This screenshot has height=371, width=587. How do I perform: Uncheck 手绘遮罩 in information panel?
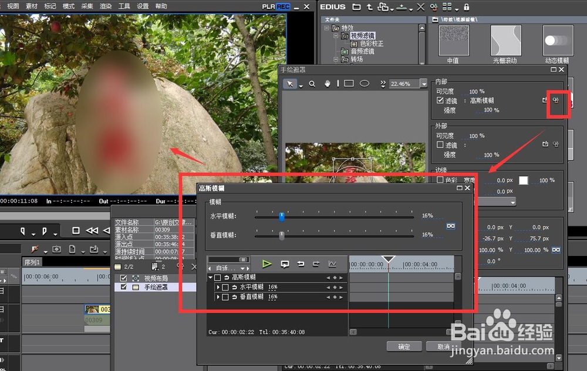123,287
